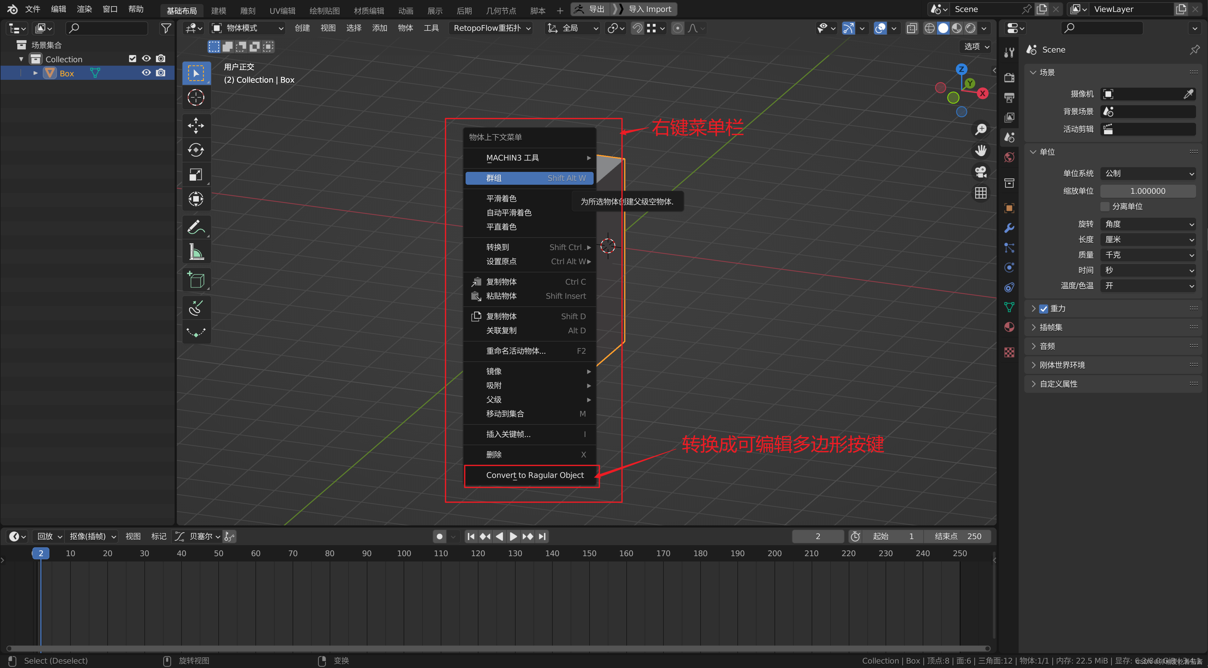This screenshot has height=668, width=1208.
Task: Switch to rendered shading mode
Action: pos(970,28)
